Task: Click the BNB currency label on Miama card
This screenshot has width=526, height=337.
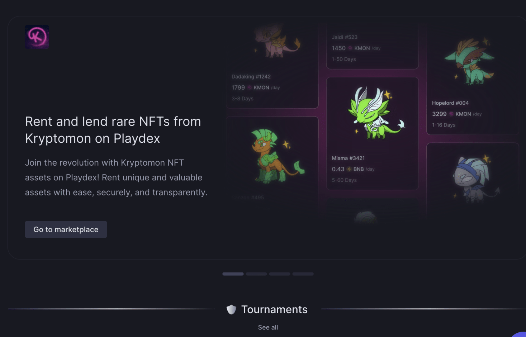Action: (x=359, y=169)
